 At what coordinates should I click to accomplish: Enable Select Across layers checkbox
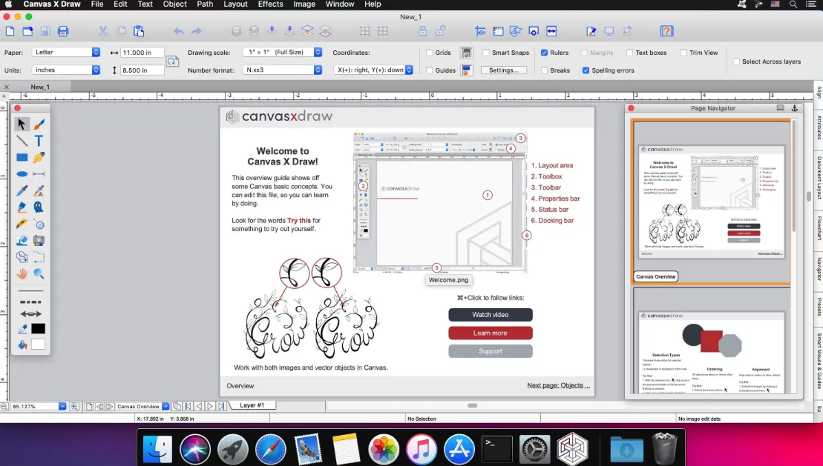pos(736,61)
